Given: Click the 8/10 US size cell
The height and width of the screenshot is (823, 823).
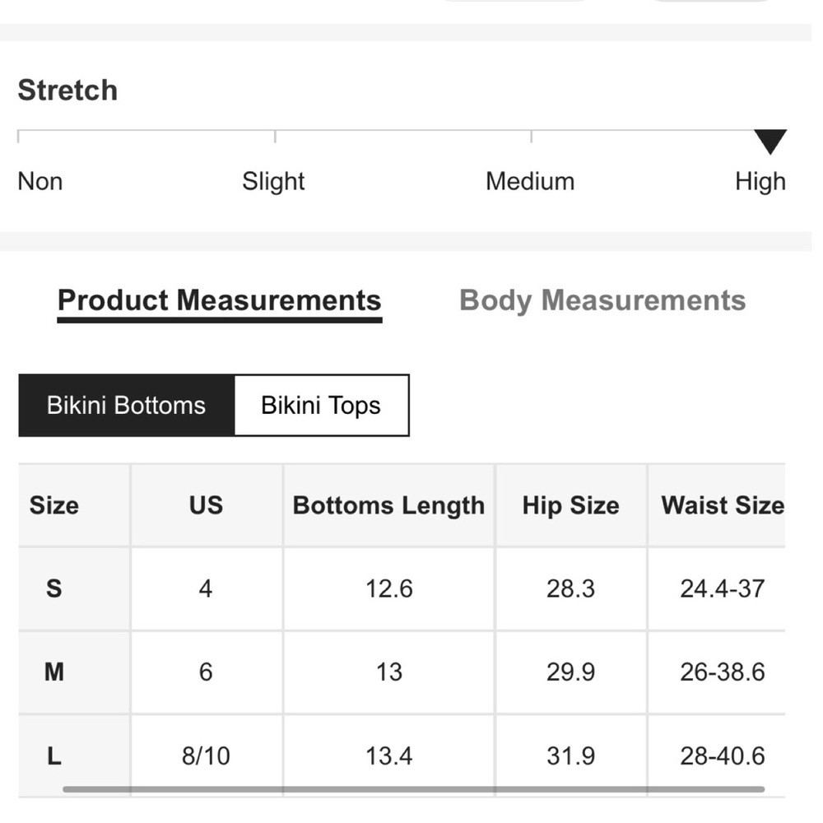Looking at the screenshot, I should coord(206,756).
